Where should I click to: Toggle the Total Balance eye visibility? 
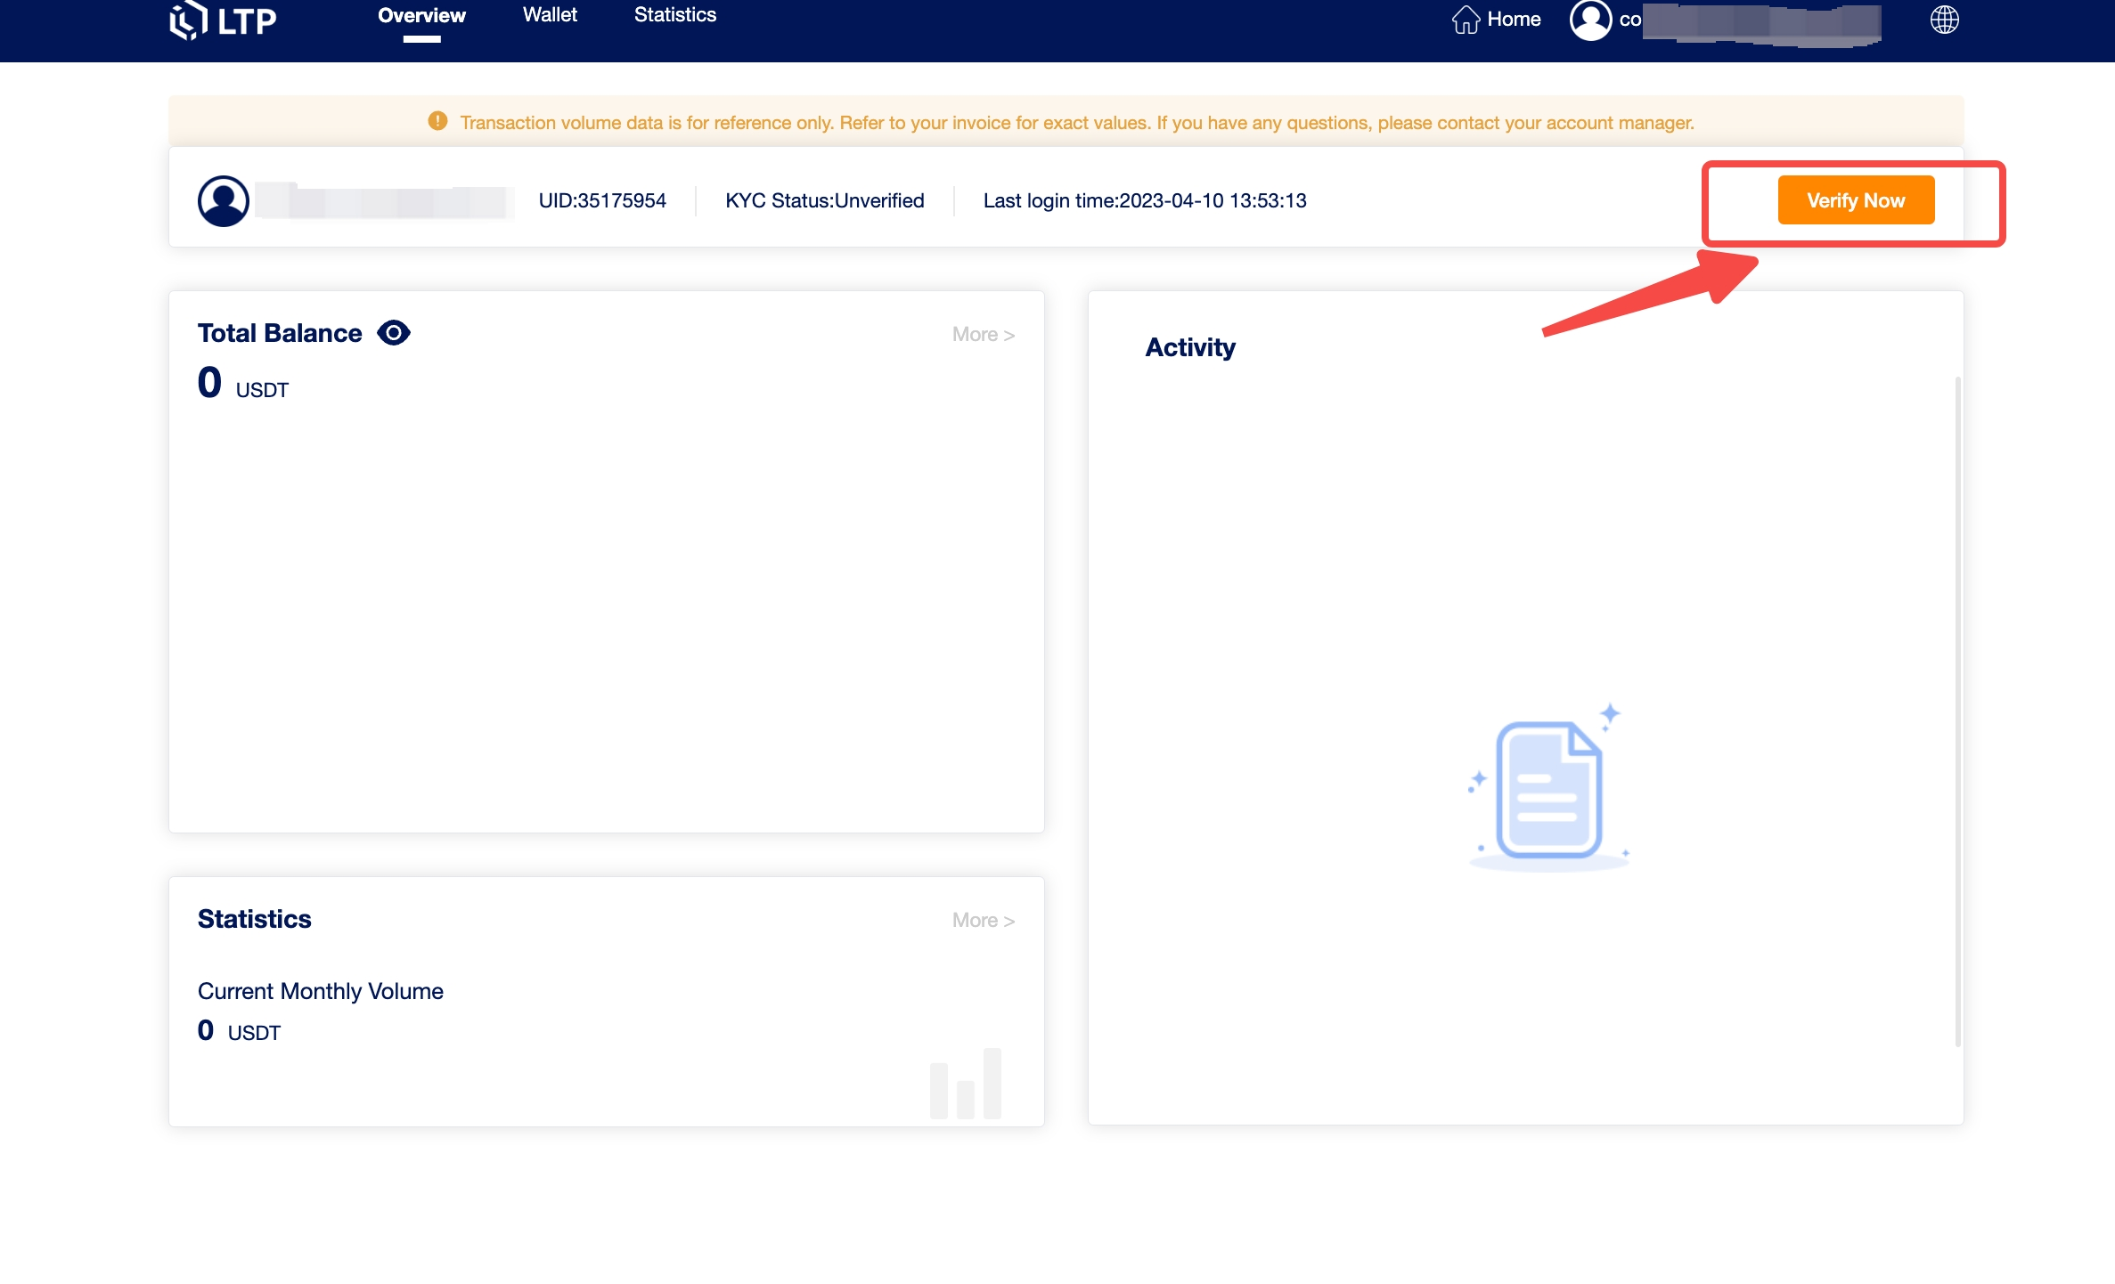[393, 333]
